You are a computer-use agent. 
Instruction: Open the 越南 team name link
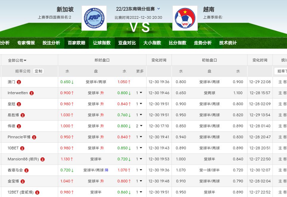pyautogui.click(x=208, y=10)
